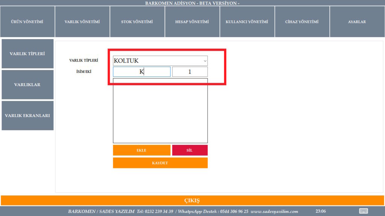Screen dimensions: 385x216
Task: Save with the KAYDET button
Action: [160, 163]
